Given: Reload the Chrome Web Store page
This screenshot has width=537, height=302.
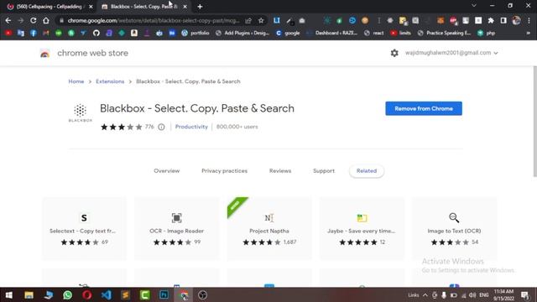Looking at the screenshot, I should pos(34,20).
